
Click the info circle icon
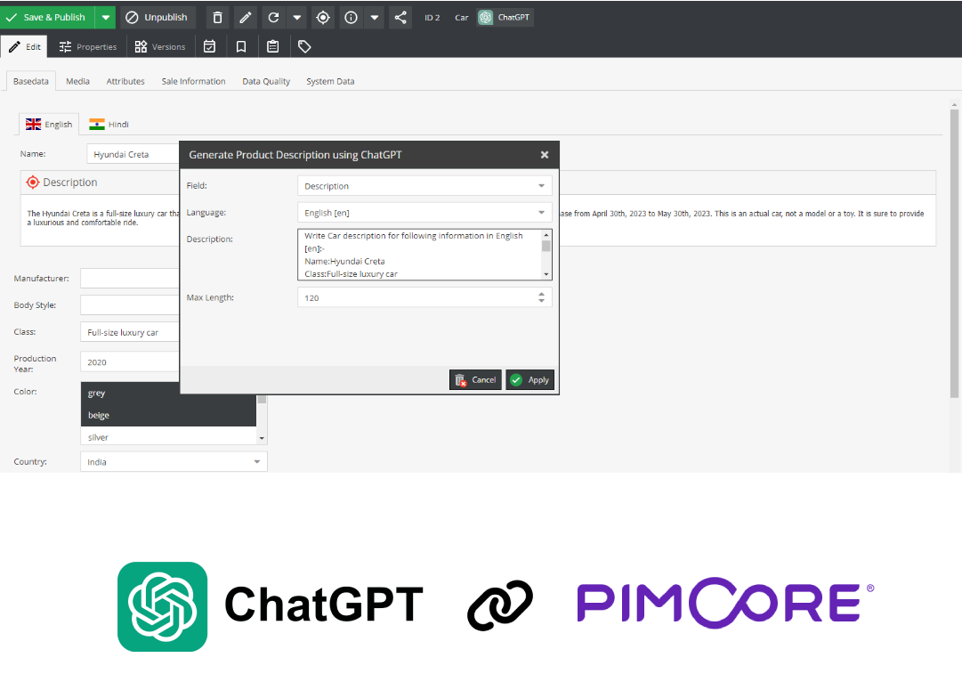(351, 17)
